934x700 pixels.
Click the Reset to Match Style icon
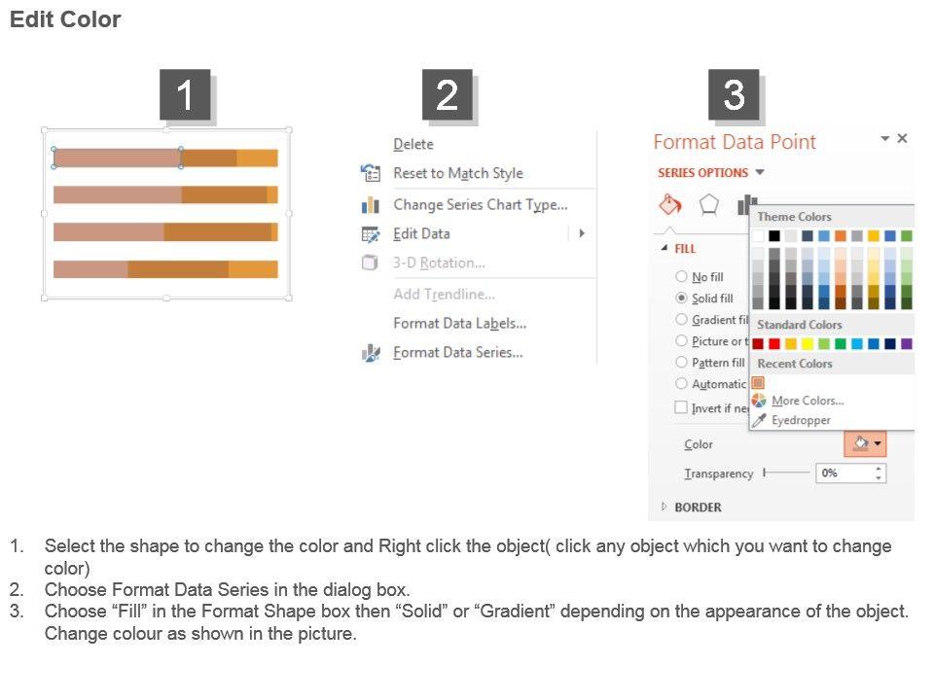point(371,173)
